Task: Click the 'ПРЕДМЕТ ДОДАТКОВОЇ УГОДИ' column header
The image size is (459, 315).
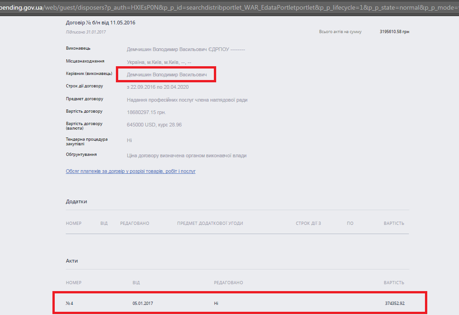Action: coord(210,223)
